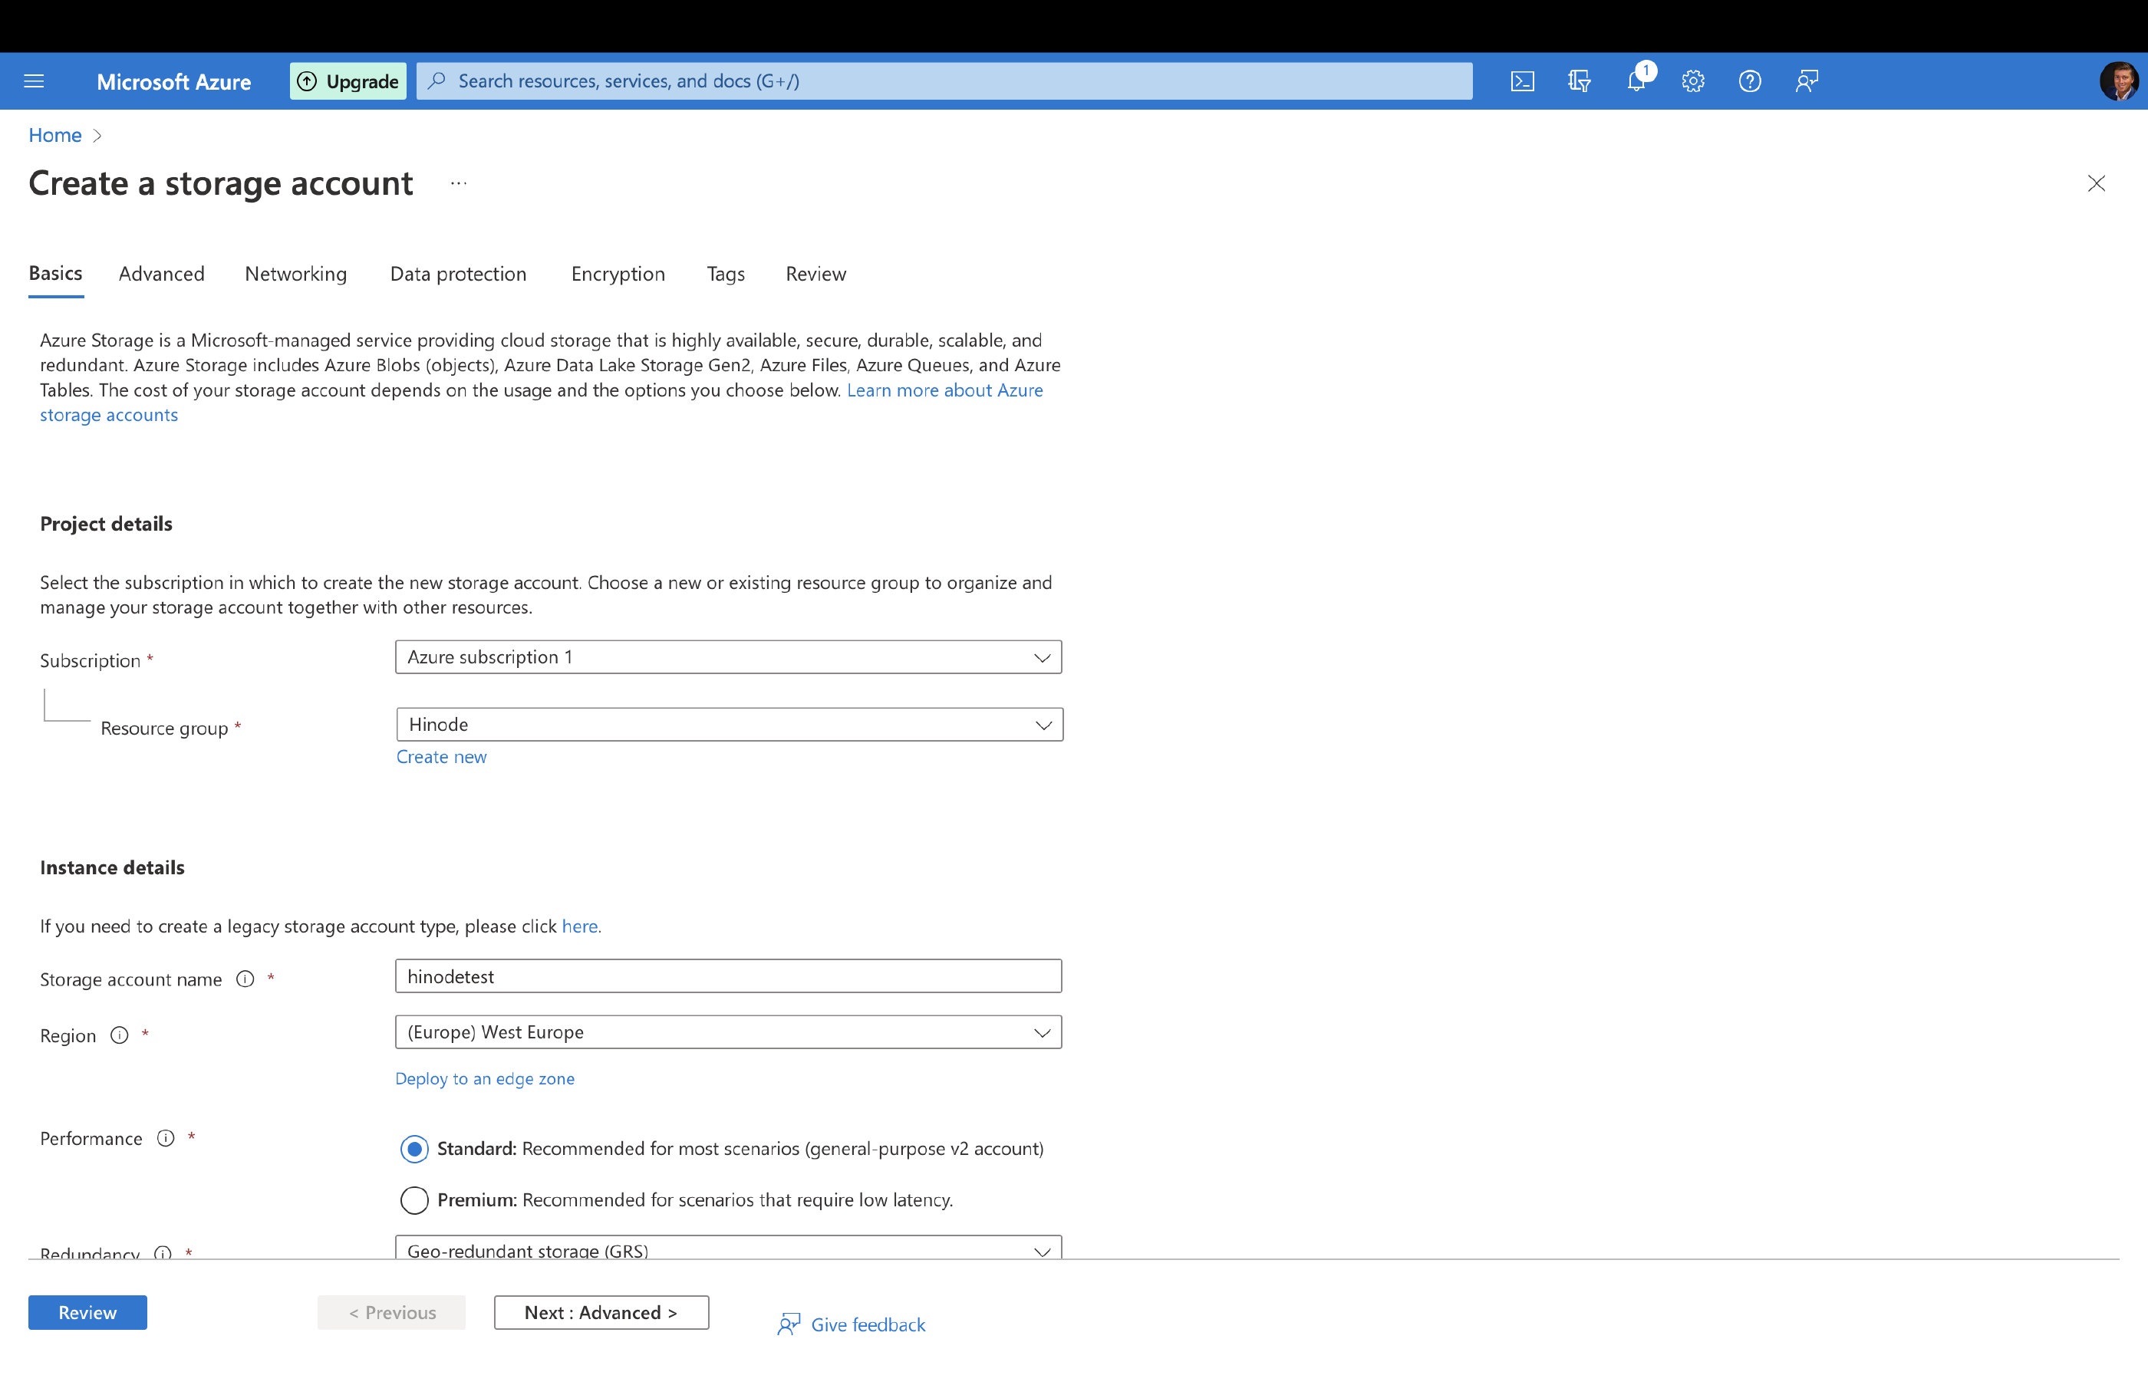2148x1395 pixels.
Task: Open the user account avatar
Action: [x=2117, y=81]
